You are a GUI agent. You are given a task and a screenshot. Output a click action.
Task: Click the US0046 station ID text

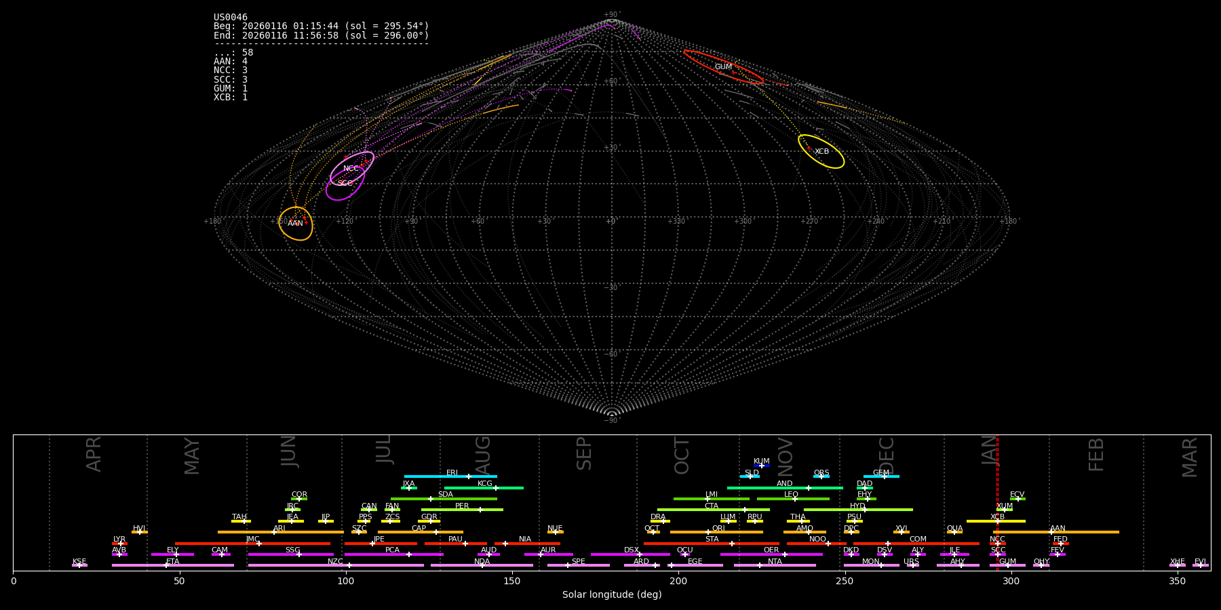231,18
